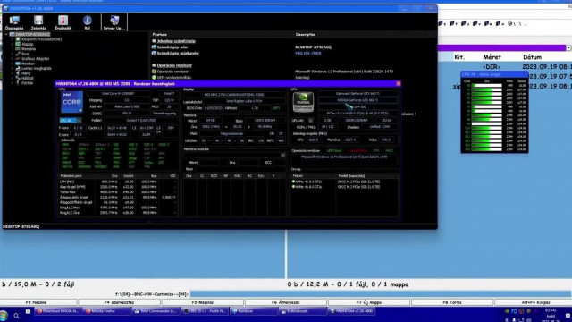Click the taskbar search magnifier icon
Image resolution: width=572 pixels, height=322 pixels.
pyautogui.click(x=16, y=315)
